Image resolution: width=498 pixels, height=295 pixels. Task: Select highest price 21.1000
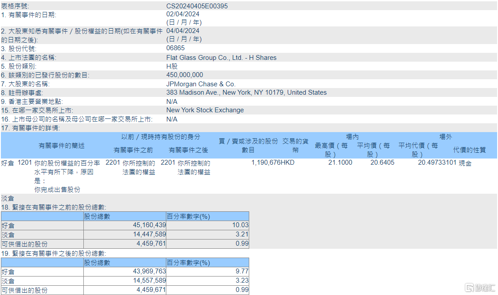340,162
